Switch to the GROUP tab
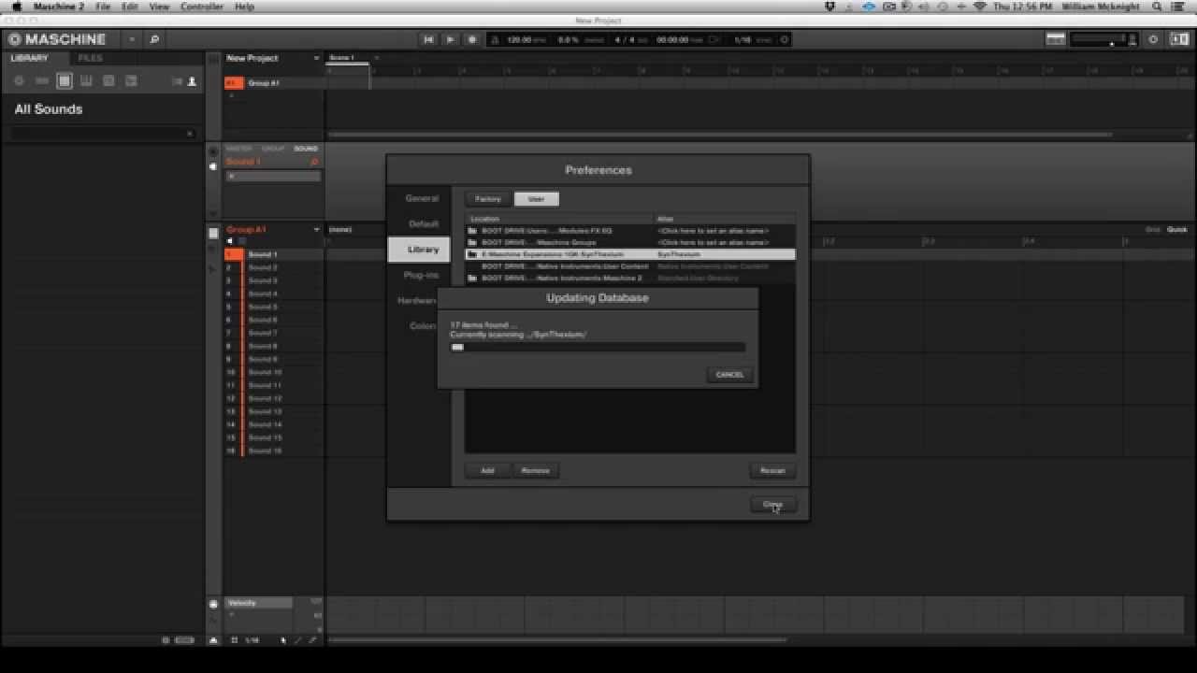Screen dimensions: 1197x673 tap(274, 149)
